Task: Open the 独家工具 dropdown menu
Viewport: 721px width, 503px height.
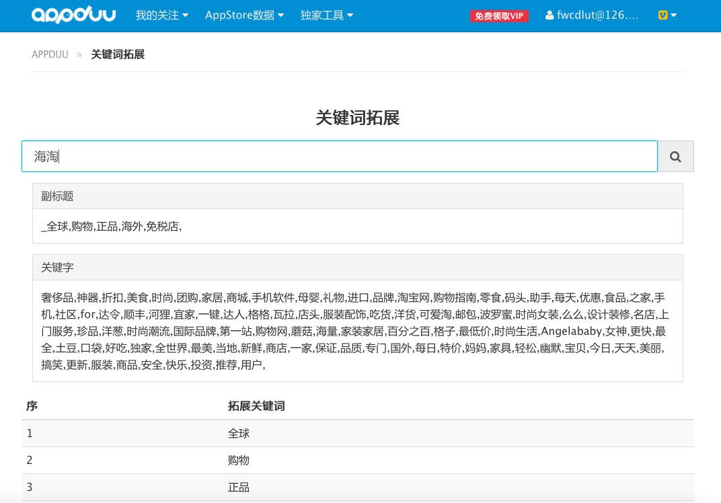Action: coord(326,15)
